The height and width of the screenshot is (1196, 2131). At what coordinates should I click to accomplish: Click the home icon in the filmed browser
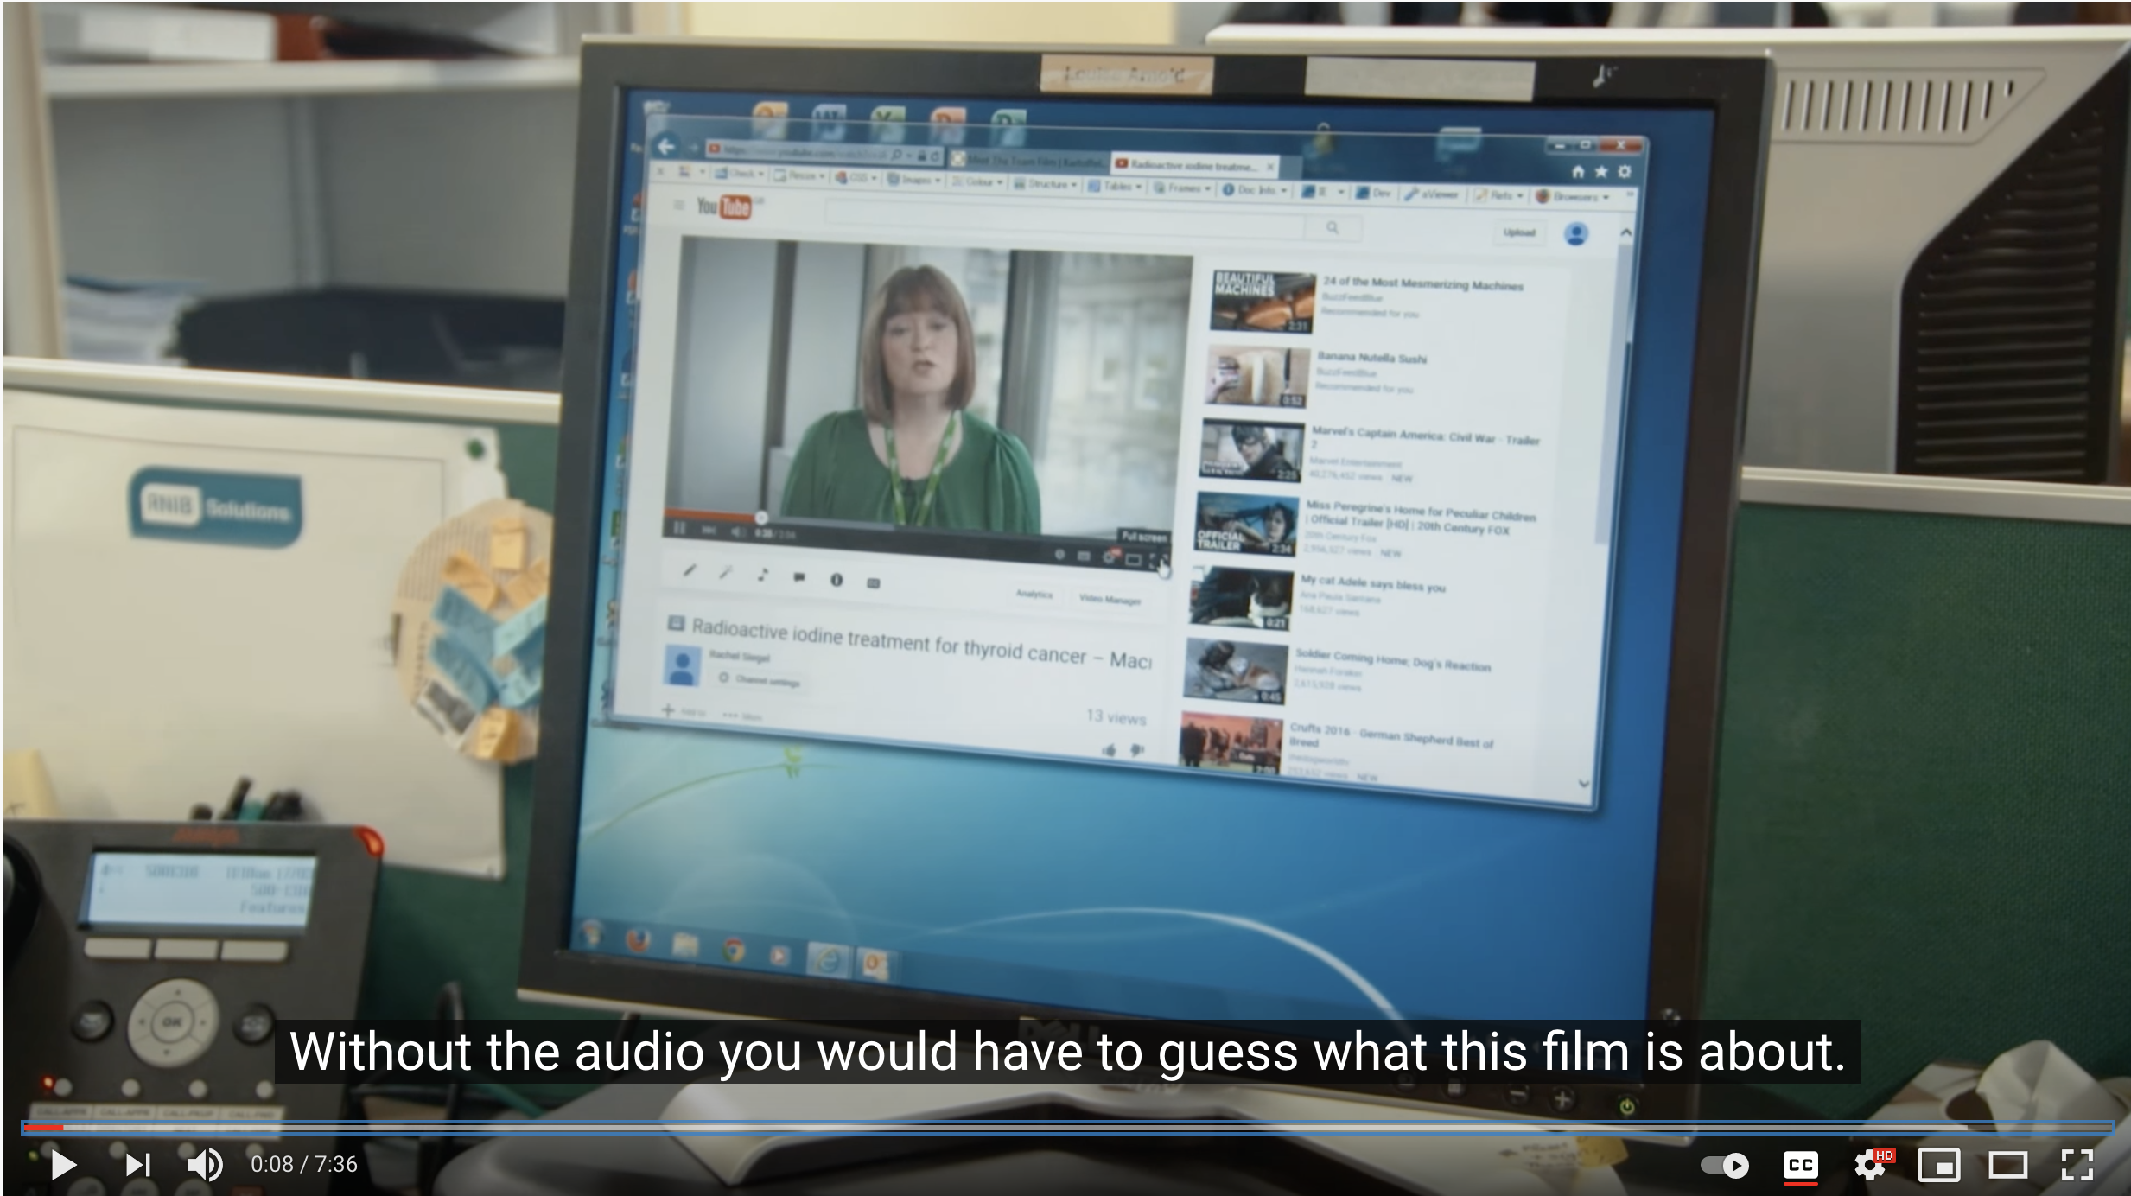click(x=1578, y=172)
